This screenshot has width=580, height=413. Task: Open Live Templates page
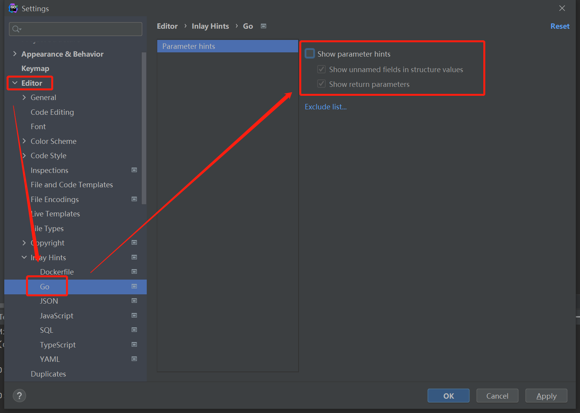56,214
